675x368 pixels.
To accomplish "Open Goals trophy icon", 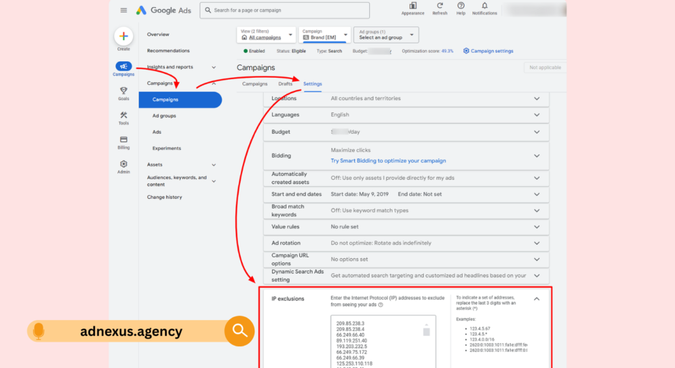I will pos(123,91).
